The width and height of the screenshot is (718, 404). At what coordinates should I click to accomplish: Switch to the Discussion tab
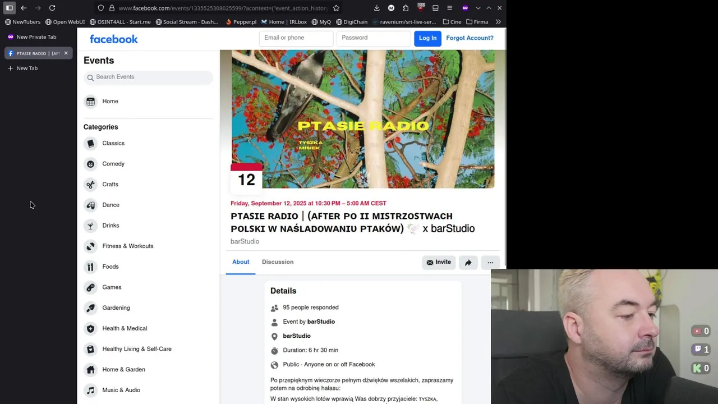(278, 262)
